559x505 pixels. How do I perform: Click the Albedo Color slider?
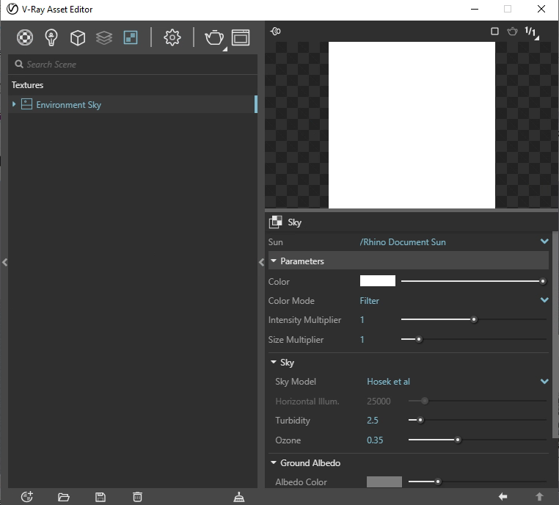[x=478, y=482]
